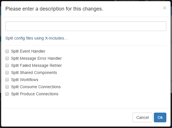Click the 'Split Consume Connections' label text
This screenshot has width=172, height=128.
36,87
